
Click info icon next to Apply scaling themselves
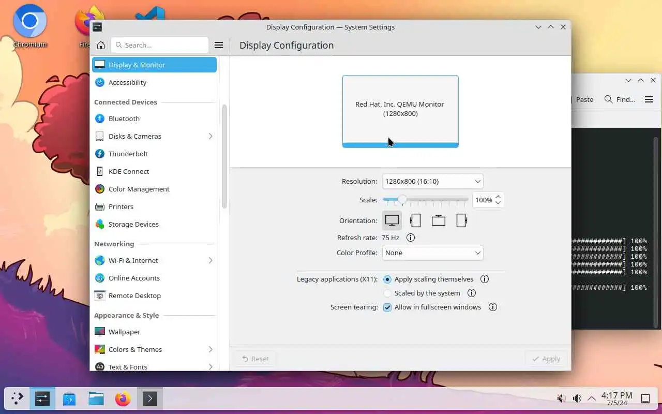485,279
